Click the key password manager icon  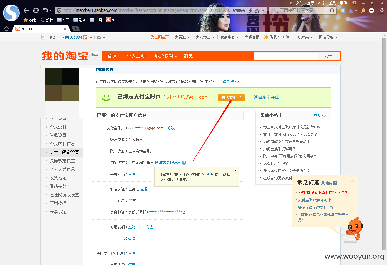363,11
